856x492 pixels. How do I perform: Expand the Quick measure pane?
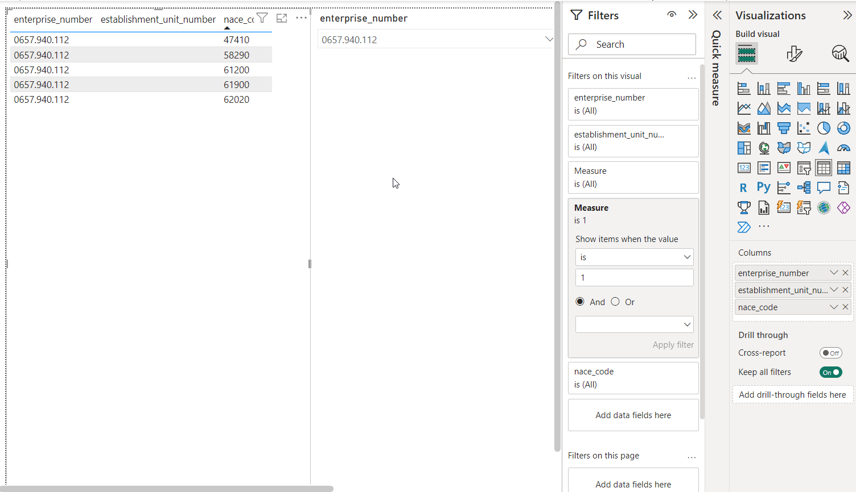click(717, 15)
